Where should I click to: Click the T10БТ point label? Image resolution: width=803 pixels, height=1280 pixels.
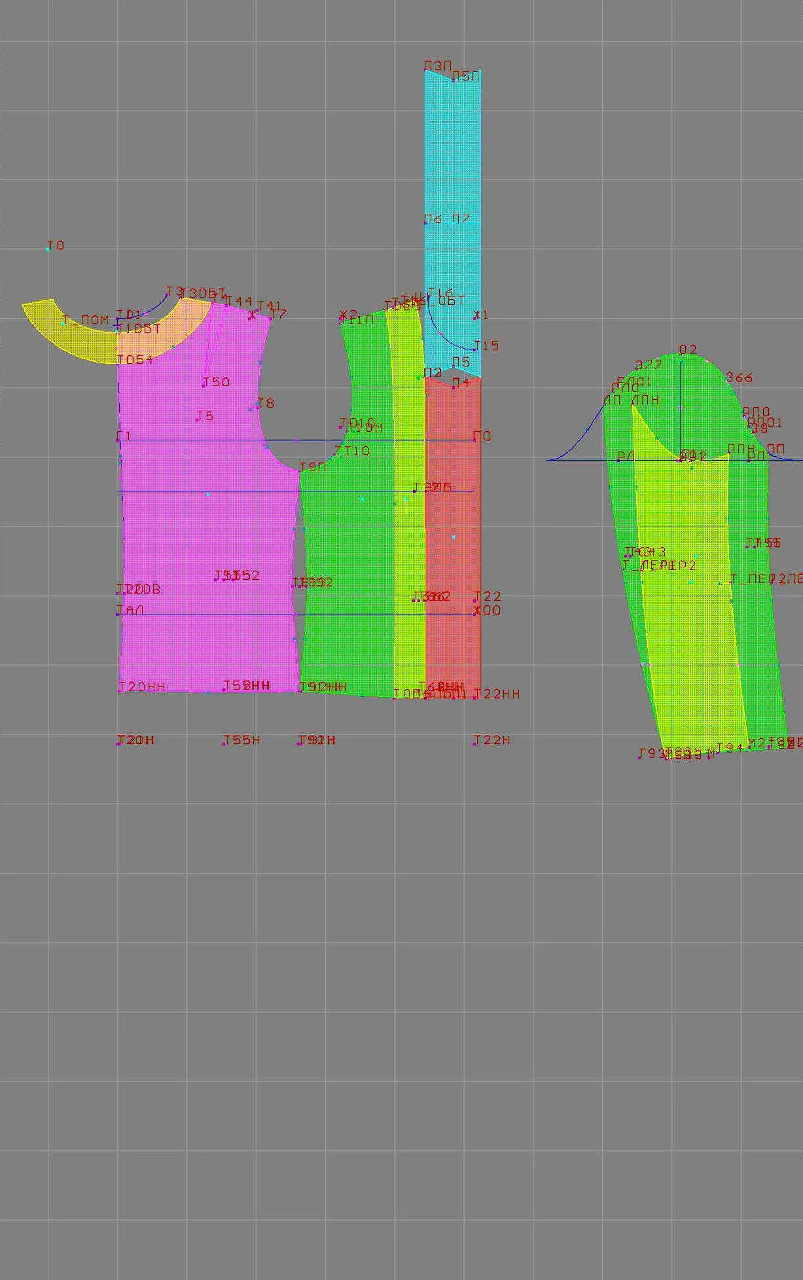coord(139,329)
